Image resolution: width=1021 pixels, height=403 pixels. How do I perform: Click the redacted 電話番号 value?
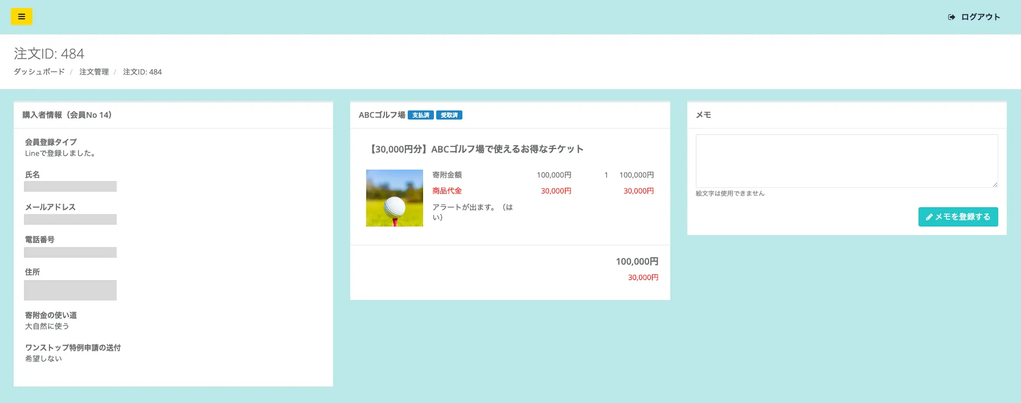pos(70,252)
